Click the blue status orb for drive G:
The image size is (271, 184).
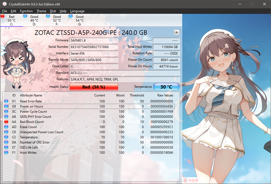(x=71, y=16)
